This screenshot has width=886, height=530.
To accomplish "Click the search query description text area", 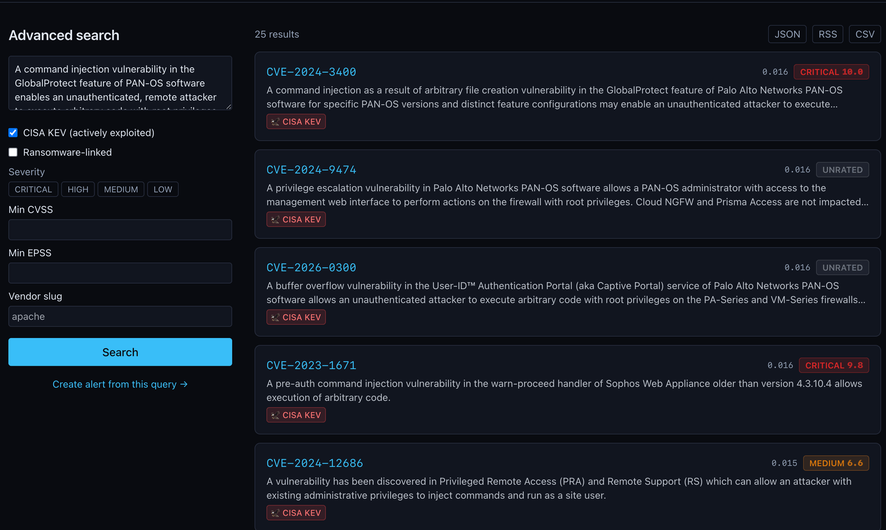I will pos(120,83).
